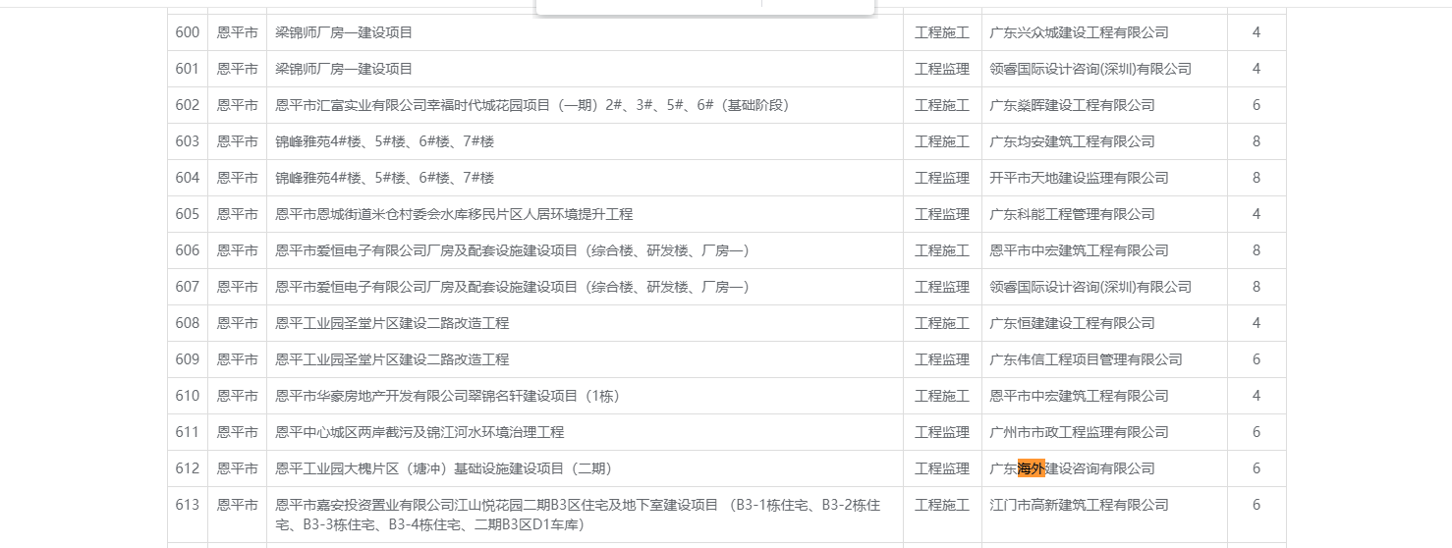Screen dimensions: 1452x548
Task: Click the 米仓村委会水库移民片区 project name
Action: pyautogui.click(x=454, y=214)
